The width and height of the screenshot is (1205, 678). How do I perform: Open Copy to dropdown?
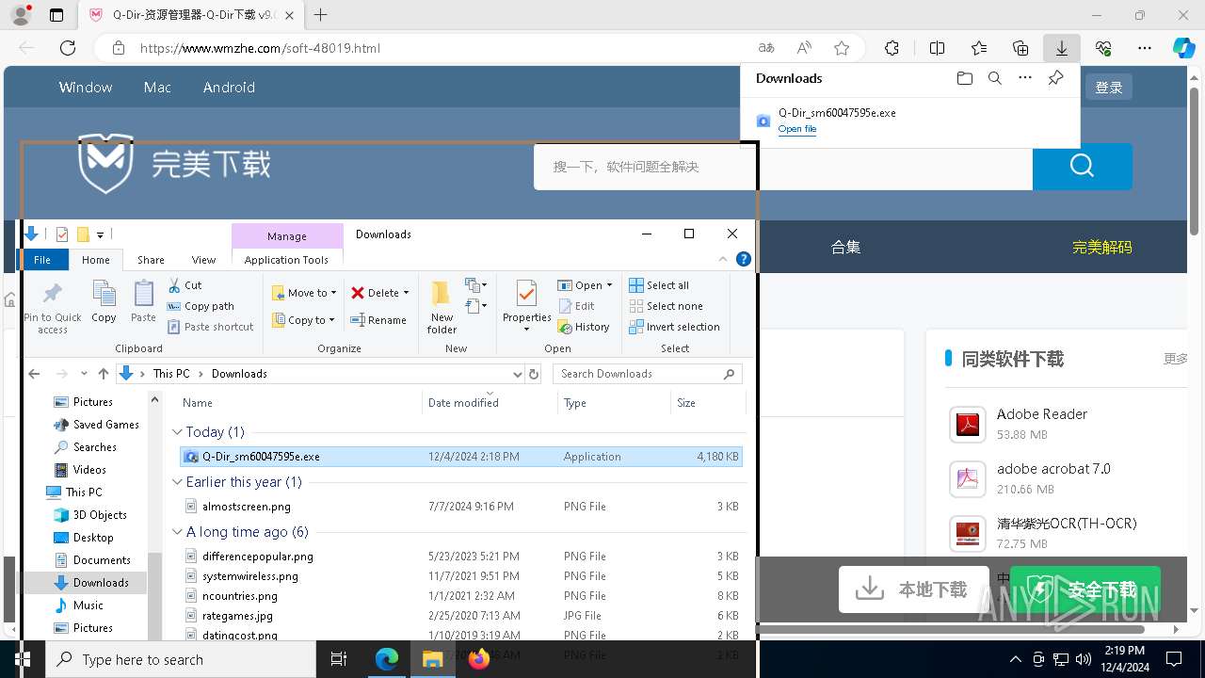click(304, 320)
